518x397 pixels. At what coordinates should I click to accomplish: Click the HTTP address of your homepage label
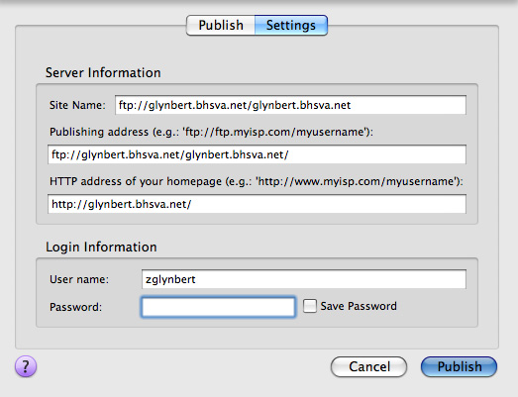pos(257,181)
